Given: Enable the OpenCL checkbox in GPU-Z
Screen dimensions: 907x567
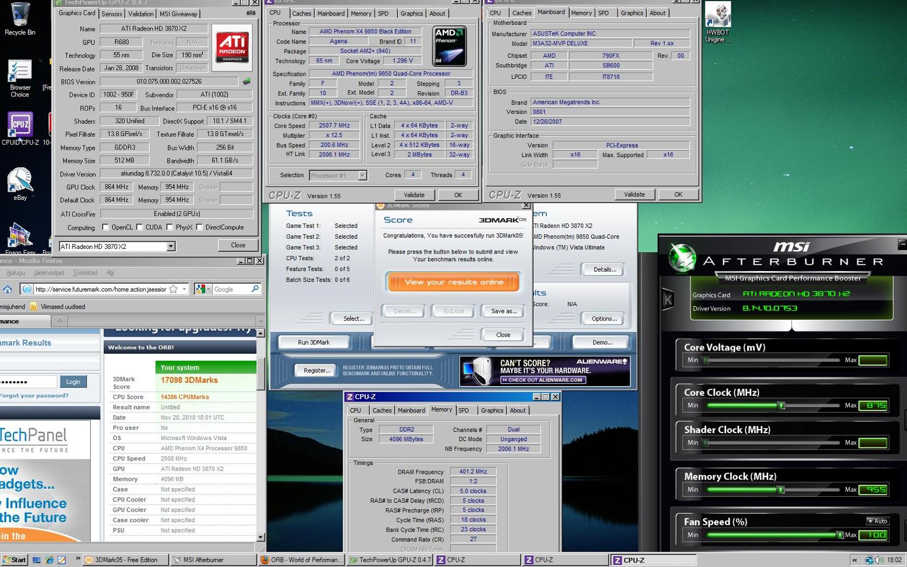Looking at the screenshot, I should [105, 227].
